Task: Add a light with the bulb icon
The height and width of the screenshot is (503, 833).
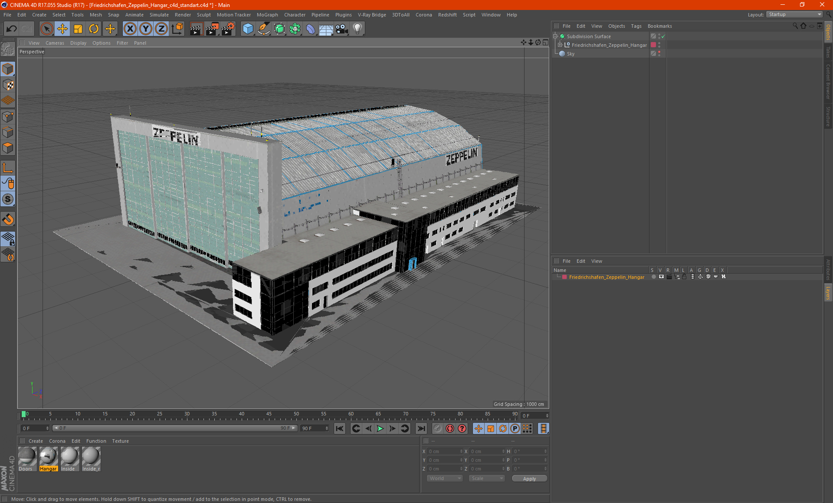Action: [357, 29]
